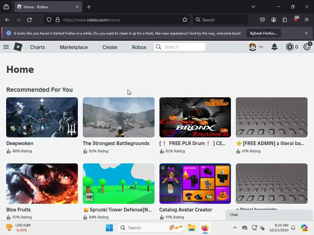Click the Windows taskbar search box
The image size is (314, 235).
[151, 228]
